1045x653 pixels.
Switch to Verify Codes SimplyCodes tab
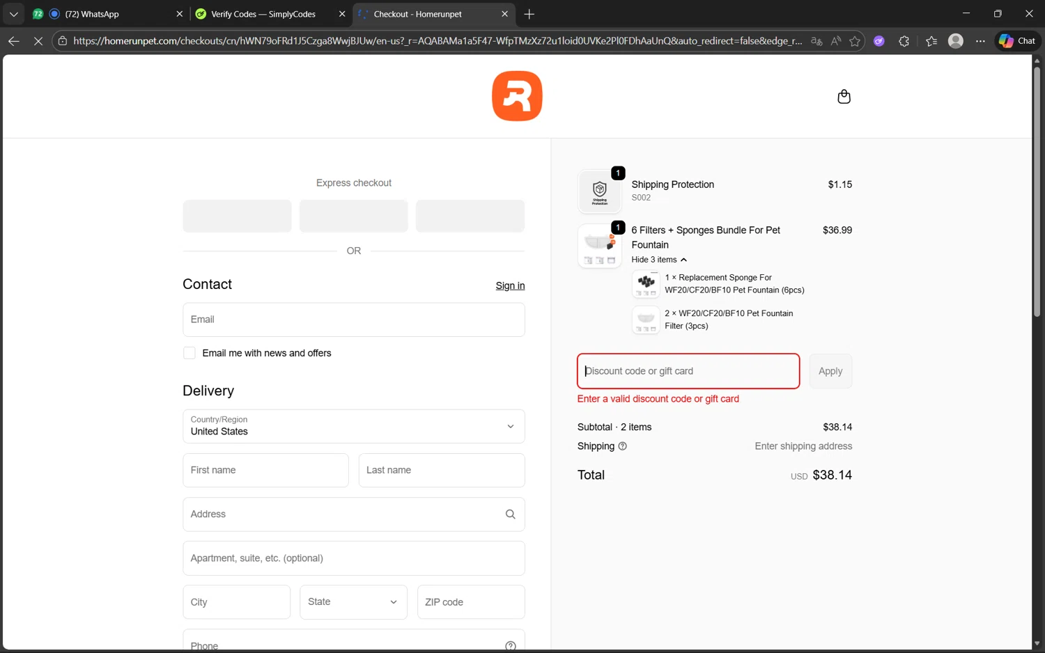click(270, 14)
